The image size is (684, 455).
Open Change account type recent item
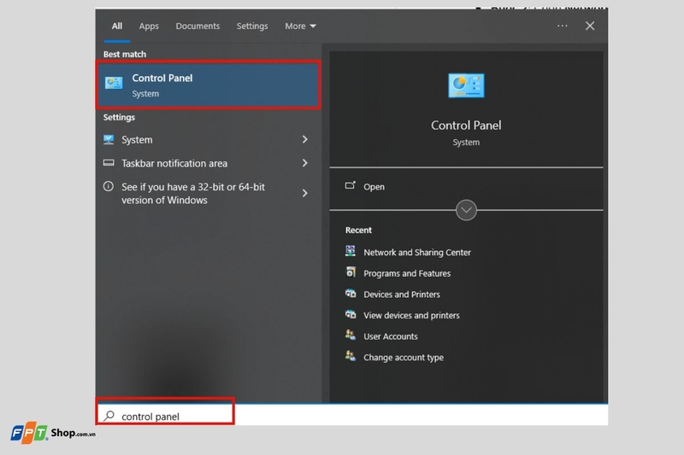pos(404,358)
